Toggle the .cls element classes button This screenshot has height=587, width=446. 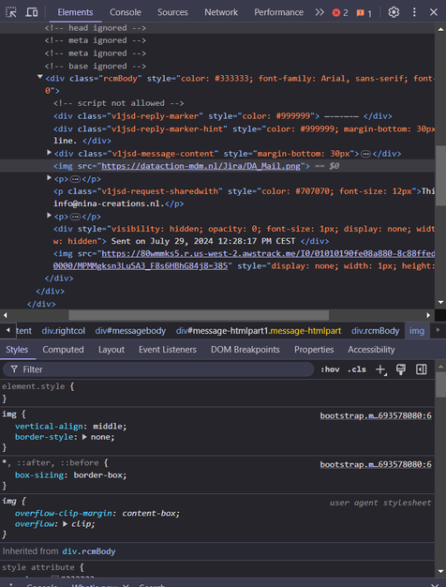tap(357, 369)
